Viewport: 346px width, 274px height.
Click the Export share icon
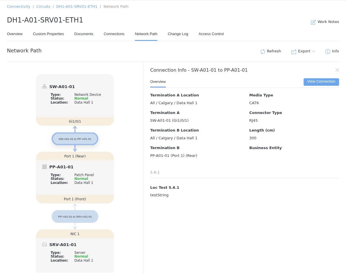point(294,52)
